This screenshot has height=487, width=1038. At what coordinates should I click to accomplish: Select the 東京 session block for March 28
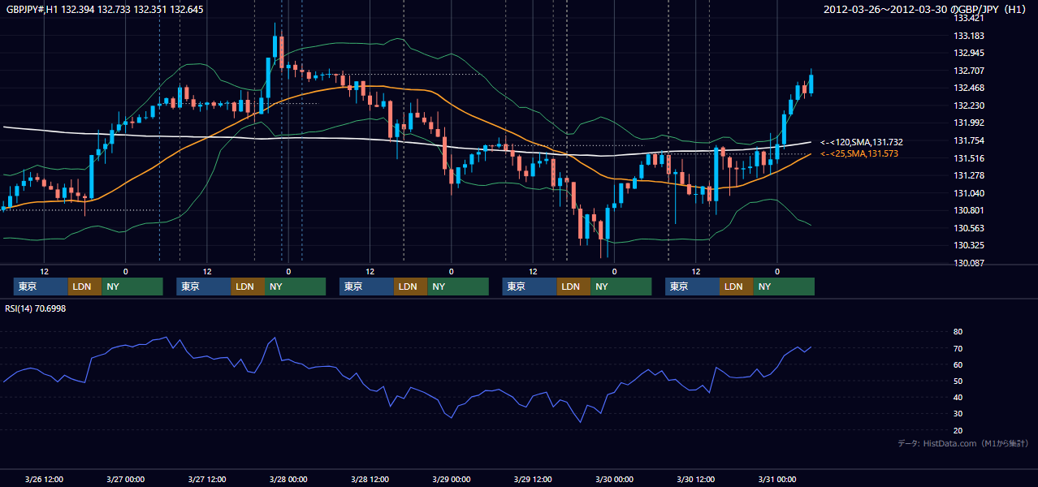tap(366, 287)
